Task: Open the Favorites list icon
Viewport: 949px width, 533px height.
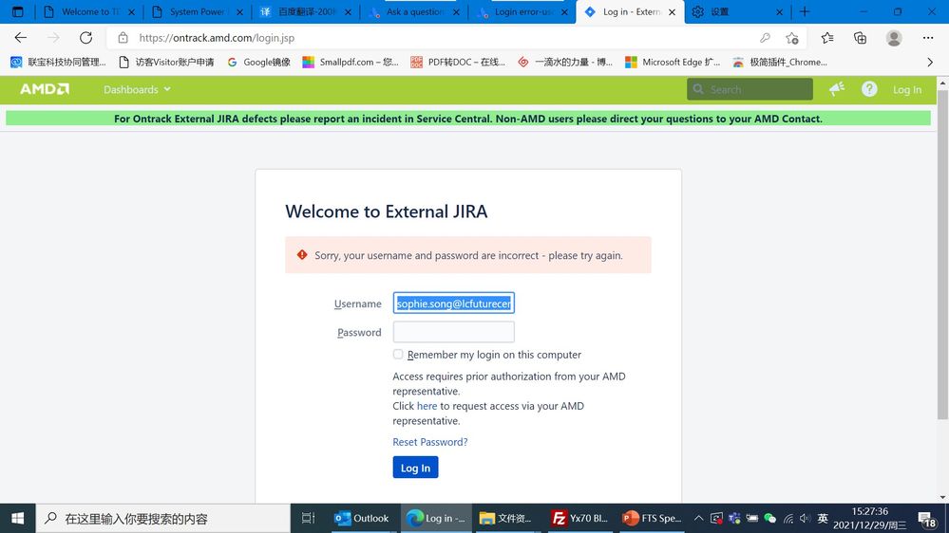Action: click(x=827, y=38)
